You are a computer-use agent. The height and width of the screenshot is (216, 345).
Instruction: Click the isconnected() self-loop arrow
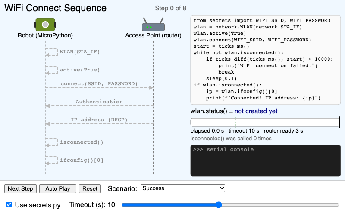click(51, 142)
